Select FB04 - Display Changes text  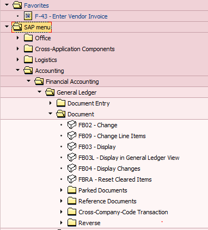109,169
